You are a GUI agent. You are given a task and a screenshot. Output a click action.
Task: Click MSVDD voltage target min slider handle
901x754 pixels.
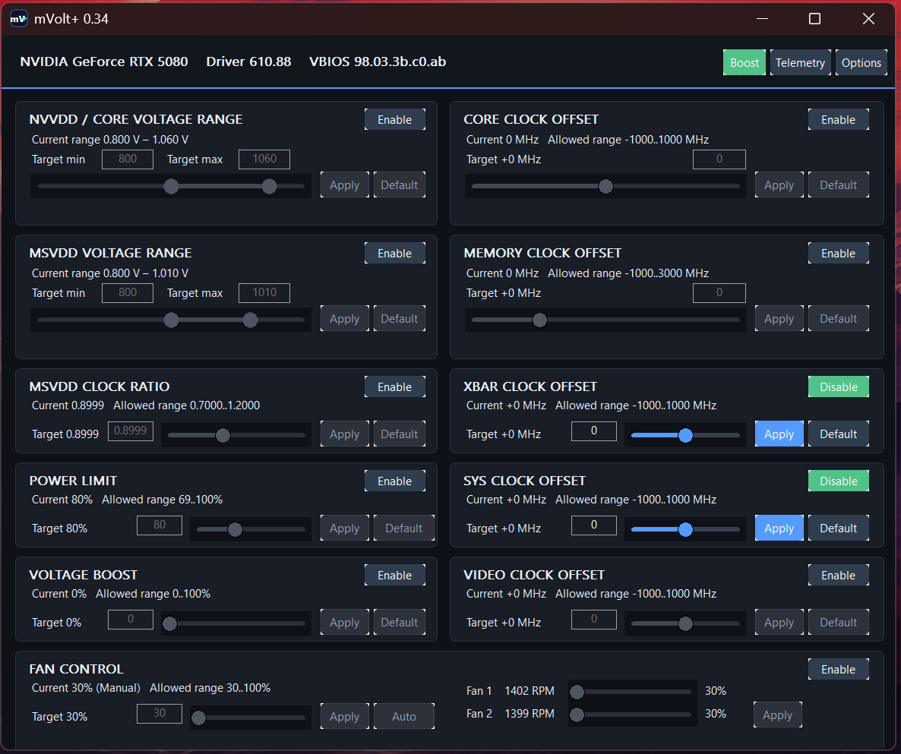point(171,320)
